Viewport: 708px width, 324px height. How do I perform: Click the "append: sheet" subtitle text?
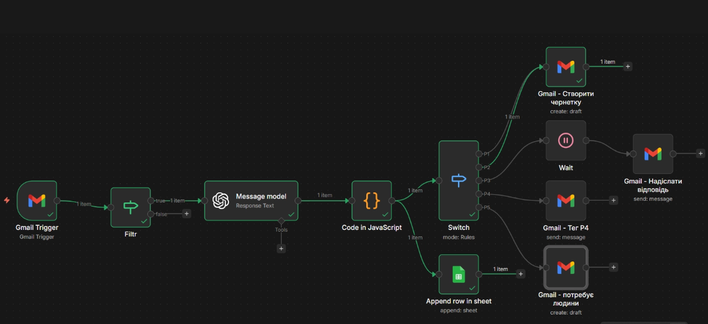pos(458,310)
